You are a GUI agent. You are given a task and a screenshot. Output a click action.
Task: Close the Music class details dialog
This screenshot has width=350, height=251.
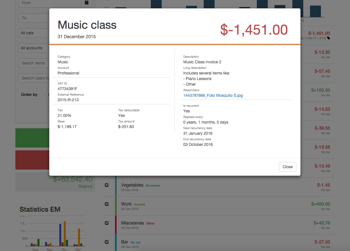287,167
